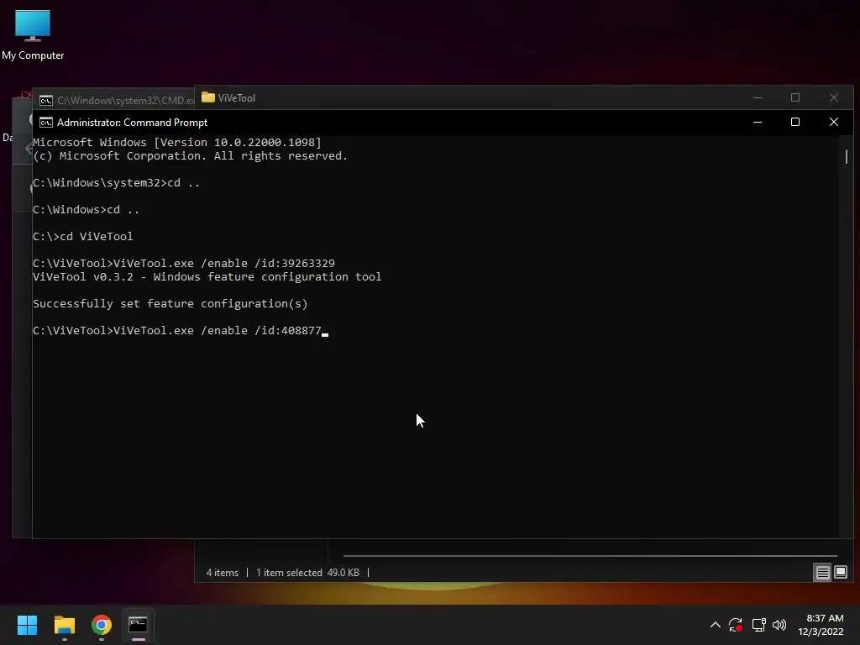Click the background CMD.exe window icon
The image size is (860, 645).
(x=46, y=101)
